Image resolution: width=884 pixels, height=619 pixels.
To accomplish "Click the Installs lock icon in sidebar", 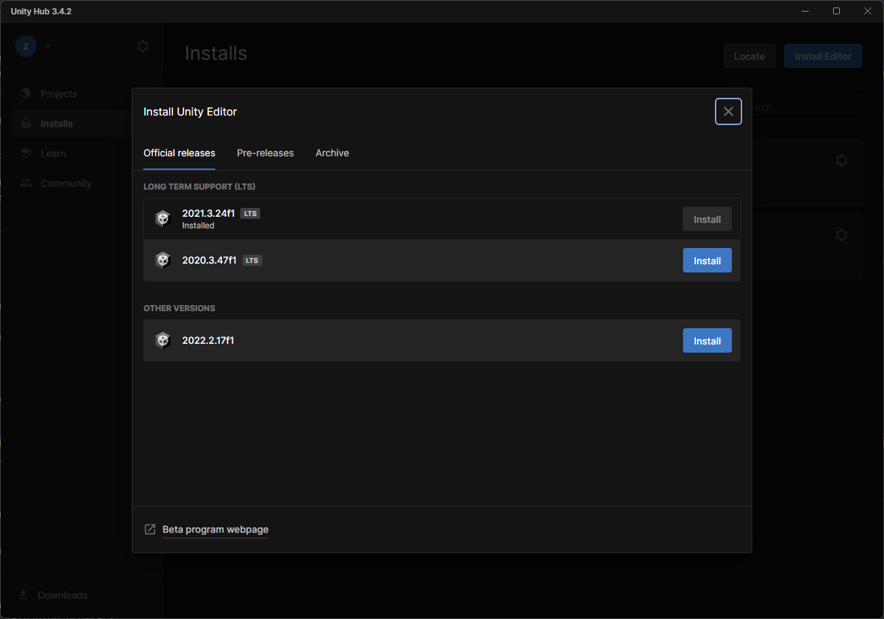I will pyautogui.click(x=26, y=124).
